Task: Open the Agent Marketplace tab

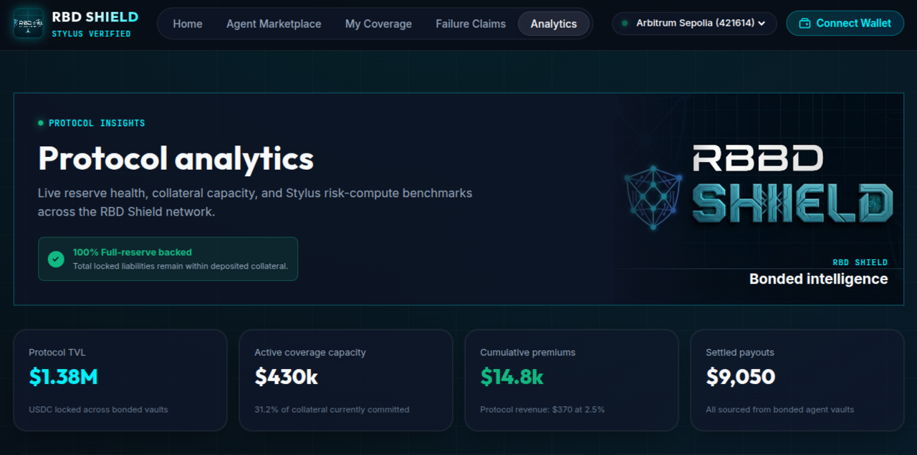Action: [274, 24]
